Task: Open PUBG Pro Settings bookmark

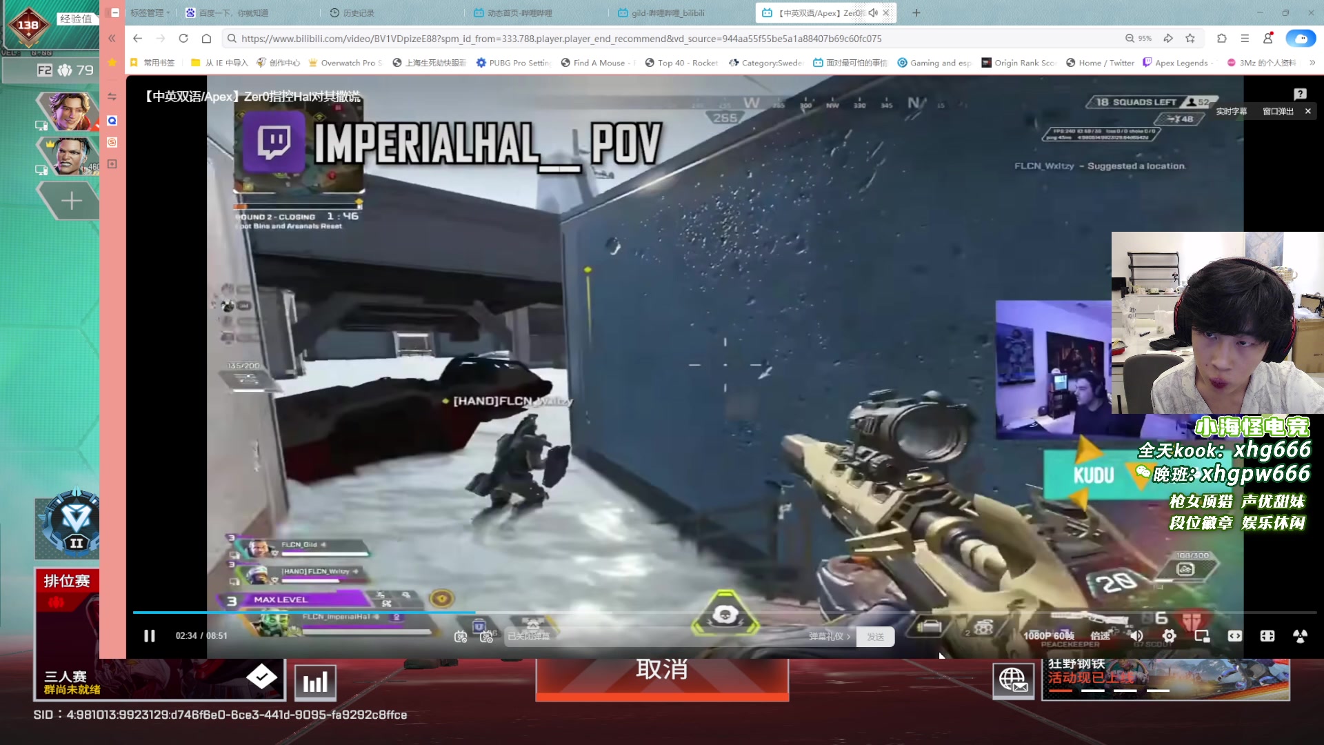Action: (x=513, y=63)
